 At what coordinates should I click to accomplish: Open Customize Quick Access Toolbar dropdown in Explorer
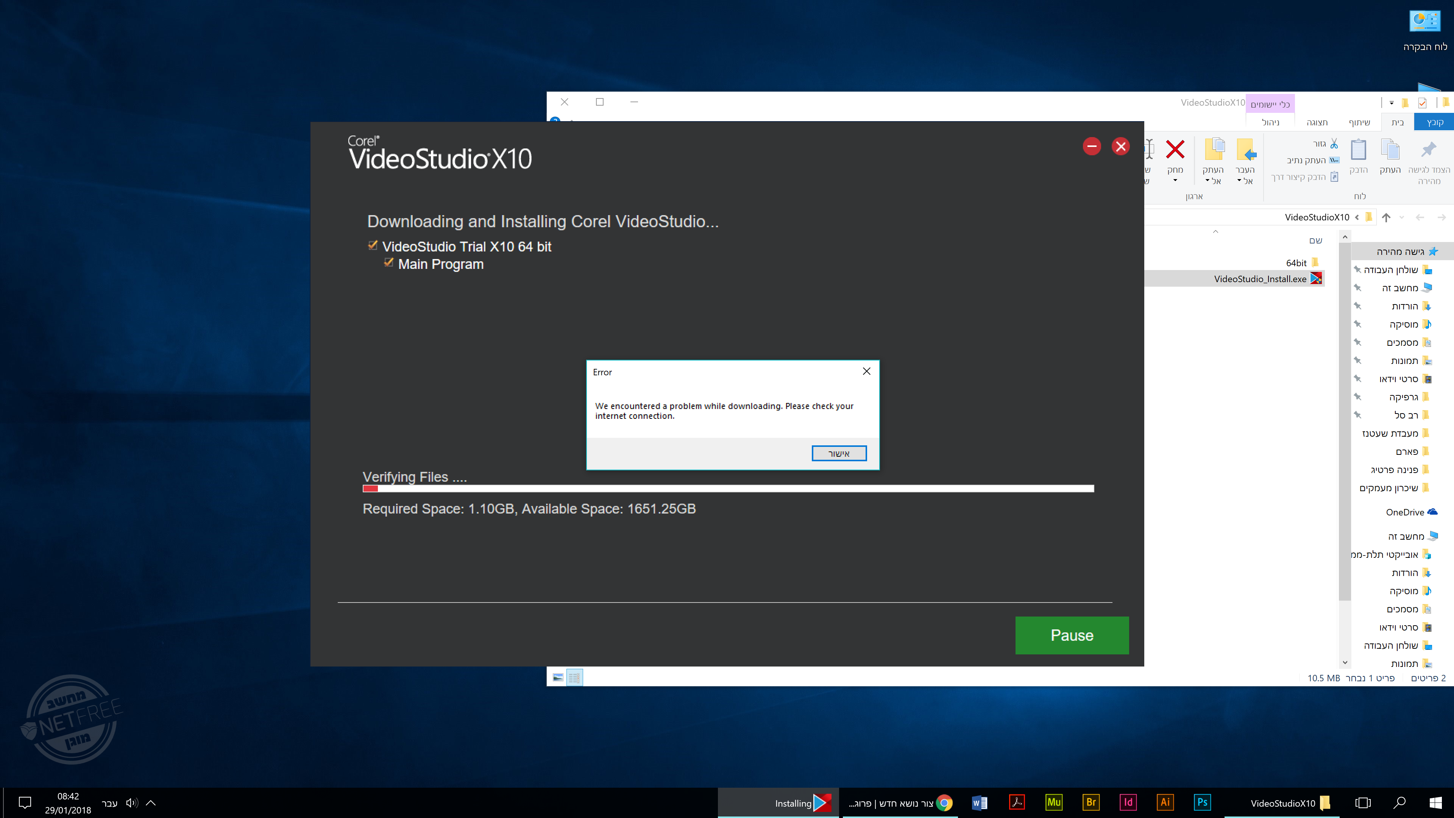[1392, 103]
